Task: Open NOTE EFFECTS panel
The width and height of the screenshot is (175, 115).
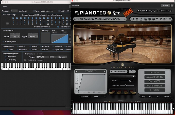Action: coord(154,86)
